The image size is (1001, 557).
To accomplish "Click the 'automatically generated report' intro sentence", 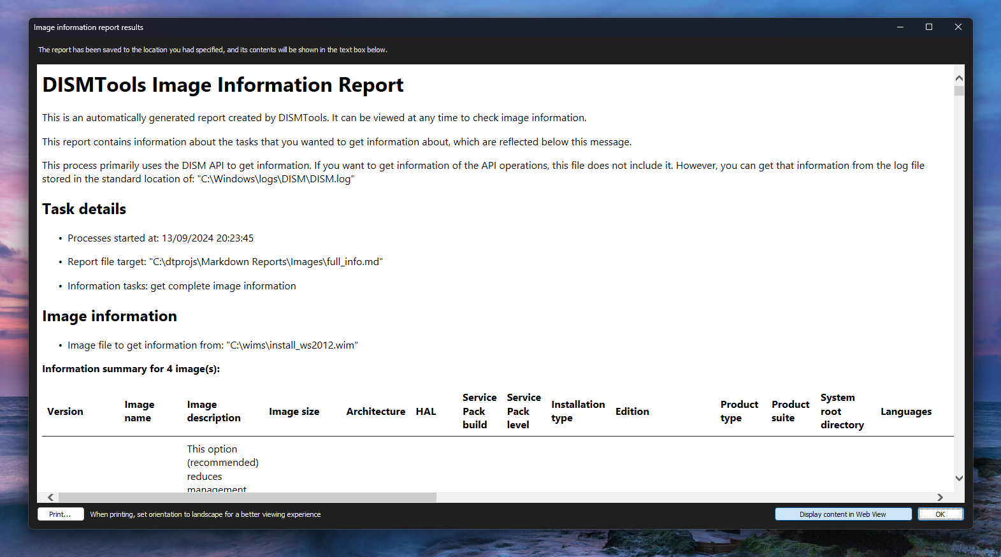I will click(x=314, y=118).
